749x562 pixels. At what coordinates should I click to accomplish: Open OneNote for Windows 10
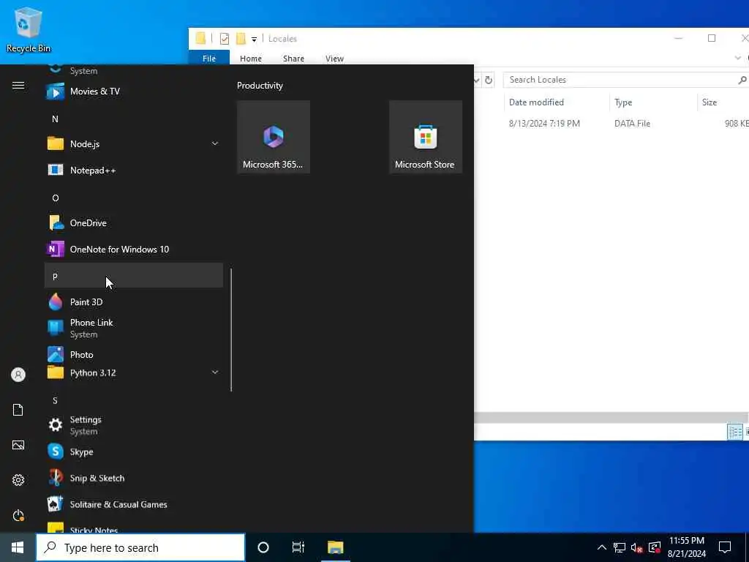pos(134,249)
